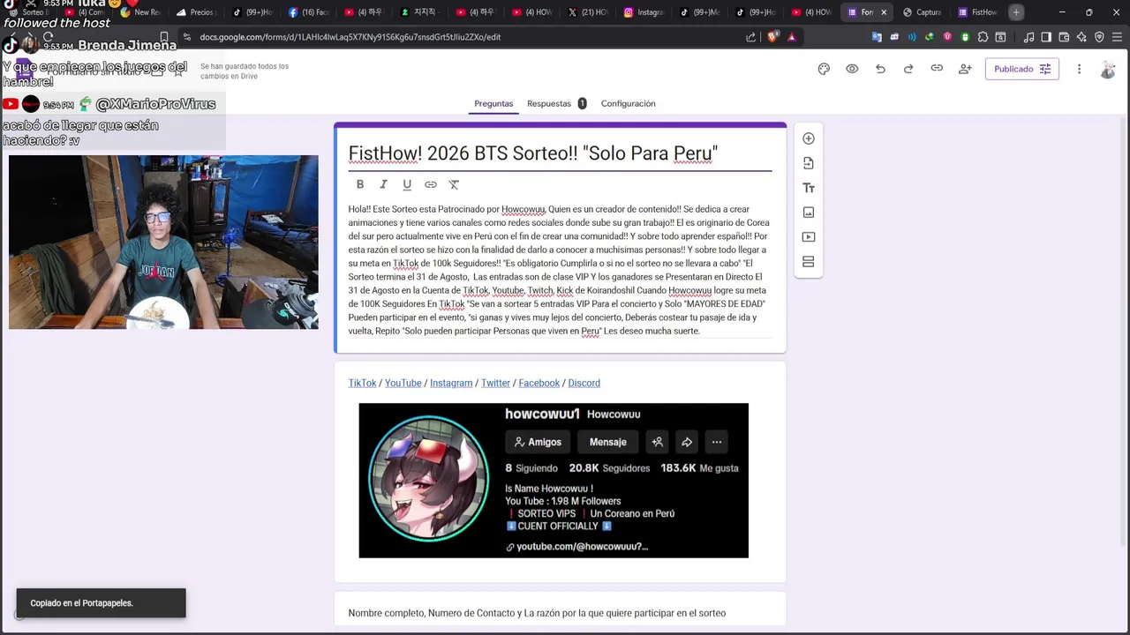
Task: Open the Brave VPN shield icon
Action: [1099, 37]
